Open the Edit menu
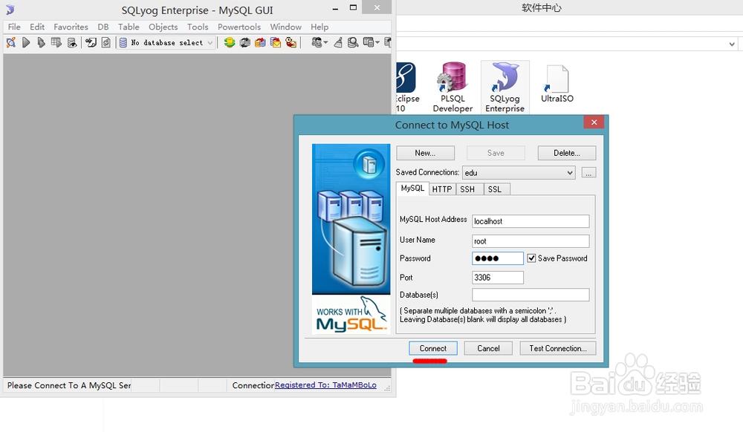The height and width of the screenshot is (432, 743). [37, 27]
